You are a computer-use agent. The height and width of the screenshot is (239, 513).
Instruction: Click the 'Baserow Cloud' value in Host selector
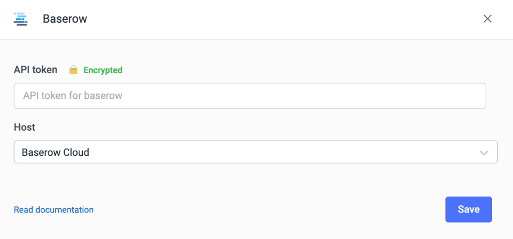(x=55, y=152)
